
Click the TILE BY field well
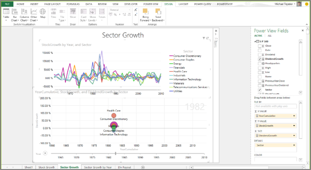click(x=276, y=106)
